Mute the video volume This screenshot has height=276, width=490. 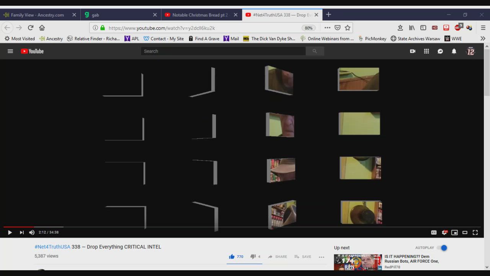tap(32, 232)
